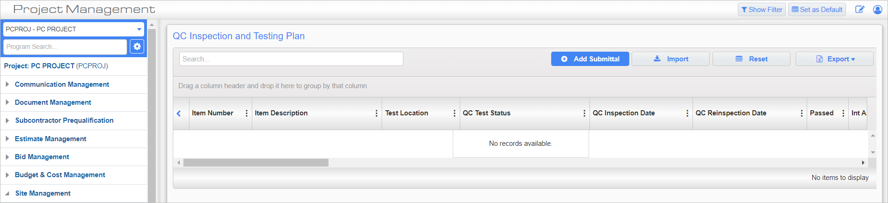
Task: Expand Communication Management tree node
Action: 7,84
